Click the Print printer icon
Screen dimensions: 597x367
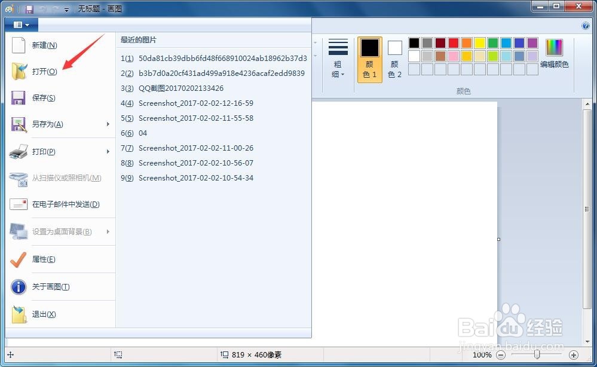19,151
